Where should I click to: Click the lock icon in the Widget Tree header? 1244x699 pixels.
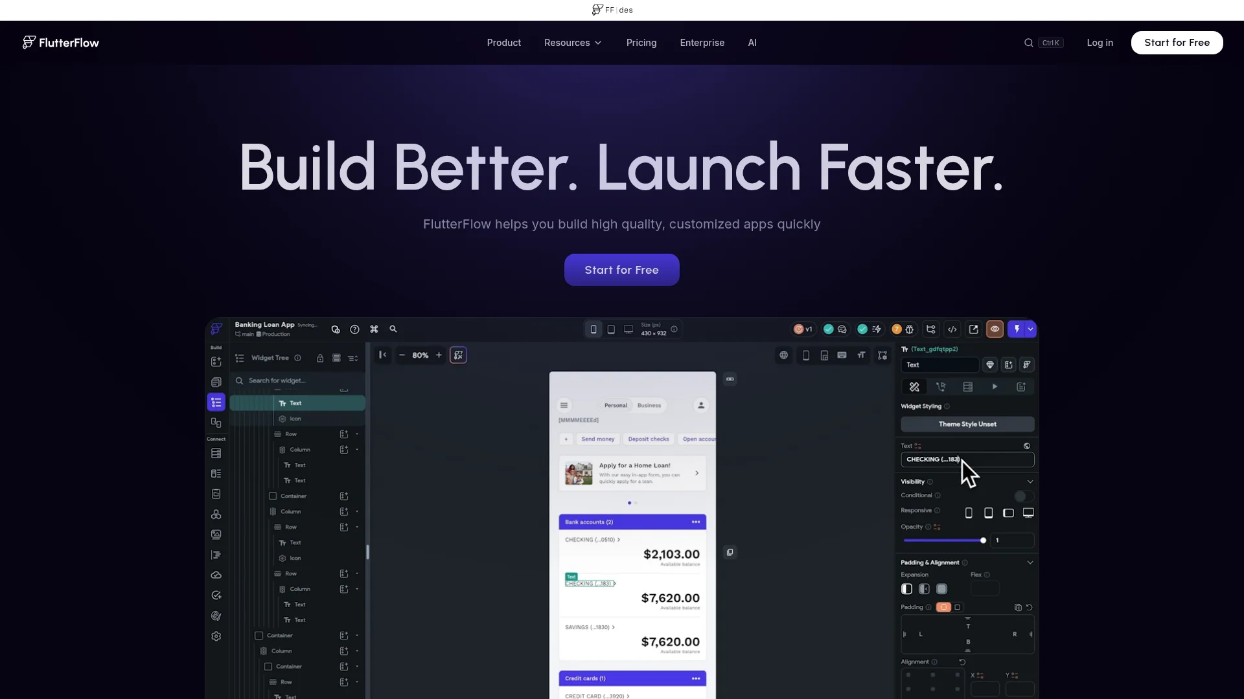pyautogui.click(x=320, y=358)
